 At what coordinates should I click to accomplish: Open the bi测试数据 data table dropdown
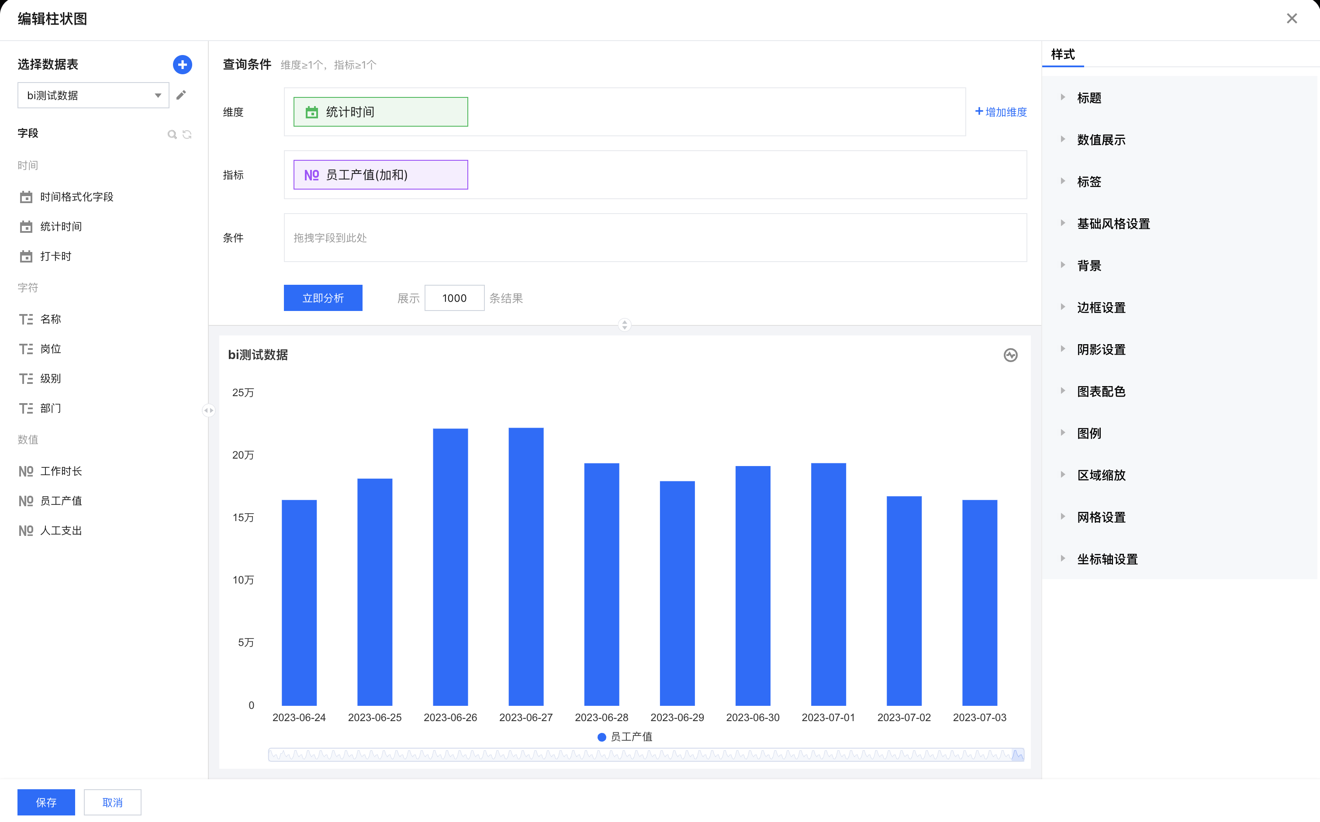[x=93, y=96]
